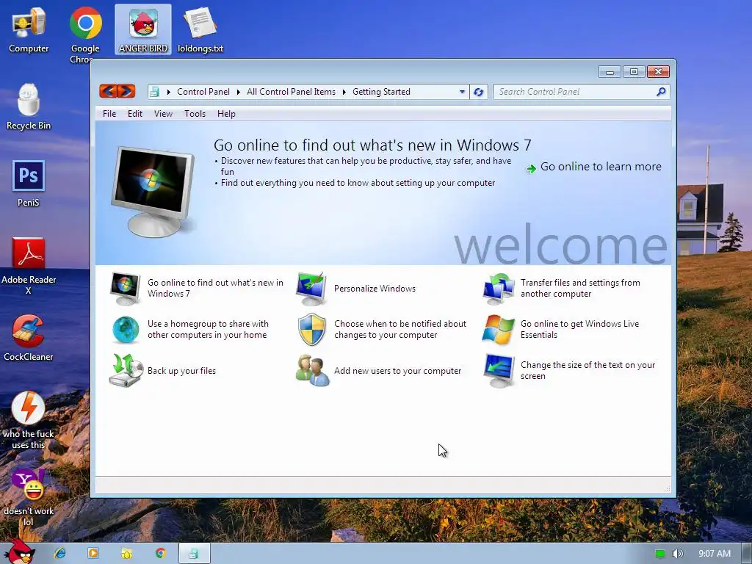Viewport: 752px width, 564px height.
Task: Open Internet Explorer from the taskbar
Action: 60,553
